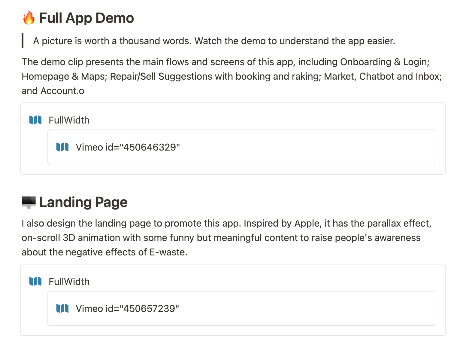Open the Vimeo id="450646329" block text

point(128,147)
